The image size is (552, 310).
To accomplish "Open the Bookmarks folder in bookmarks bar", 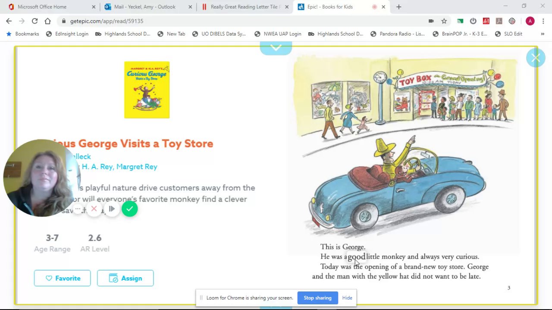I will coord(22,34).
